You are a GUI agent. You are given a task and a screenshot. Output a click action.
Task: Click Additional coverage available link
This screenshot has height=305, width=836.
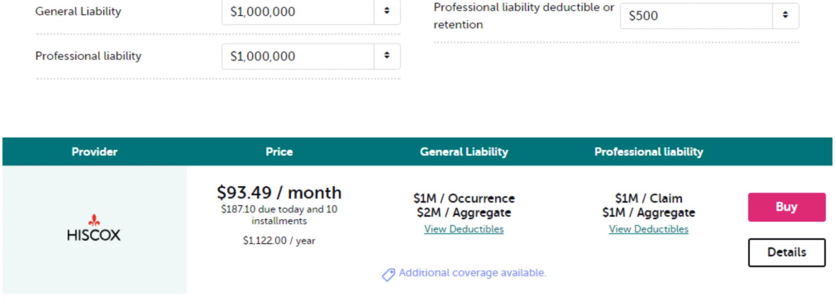coord(473,273)
